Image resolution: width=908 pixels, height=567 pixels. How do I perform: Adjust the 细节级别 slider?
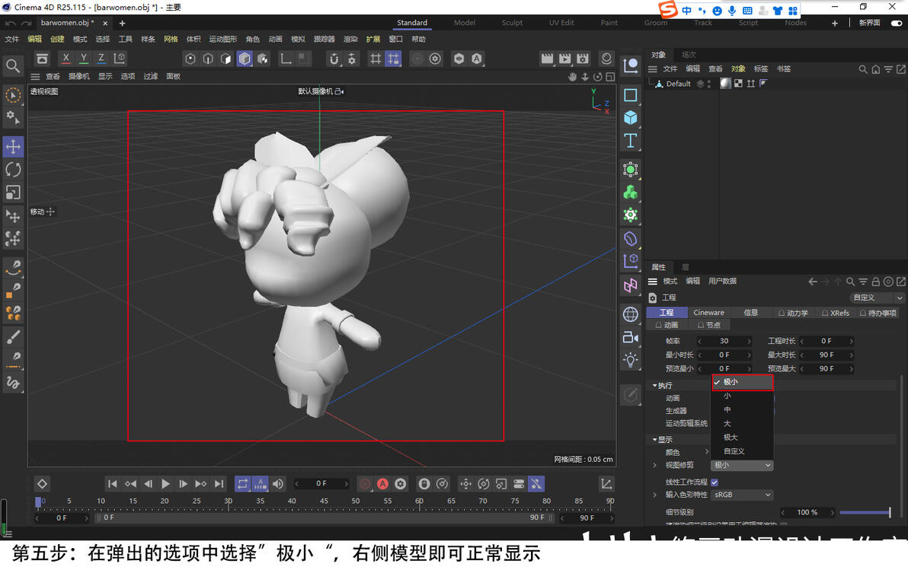coord(865,512)
